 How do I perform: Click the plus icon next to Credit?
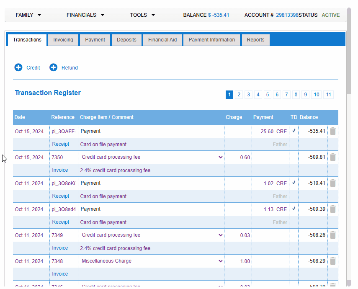pos(18,67)
